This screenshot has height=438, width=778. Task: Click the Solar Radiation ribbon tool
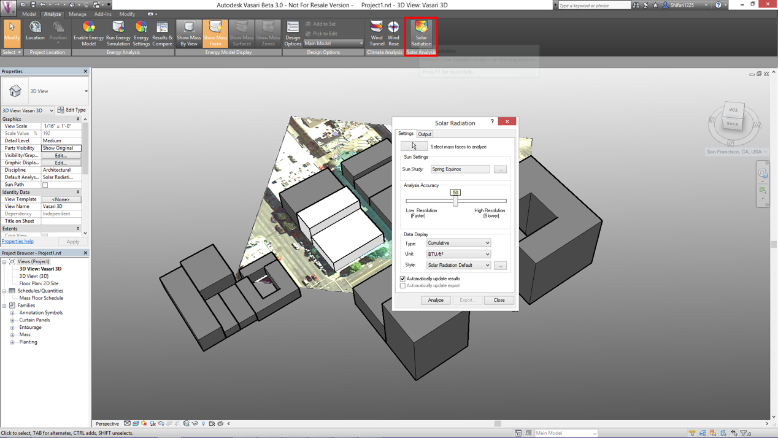click(421, 33)
